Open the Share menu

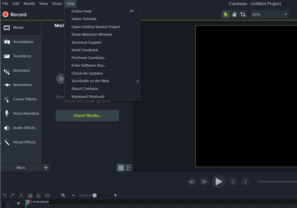[x=57, y=4]
